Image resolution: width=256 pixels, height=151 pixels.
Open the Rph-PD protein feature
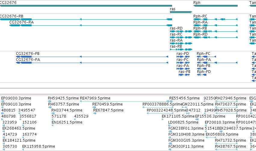(x=202, y=75)
